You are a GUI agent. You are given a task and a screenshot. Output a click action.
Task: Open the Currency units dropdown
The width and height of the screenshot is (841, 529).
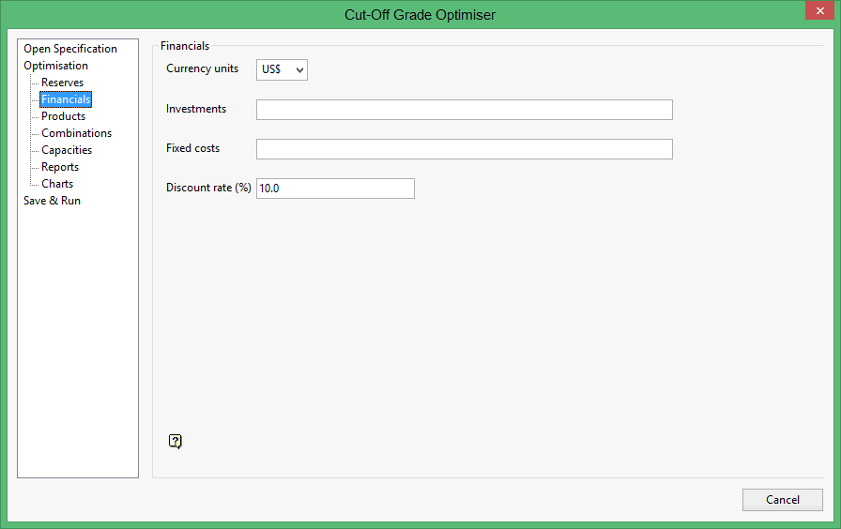pyautogui.click(x=282, y=69)
